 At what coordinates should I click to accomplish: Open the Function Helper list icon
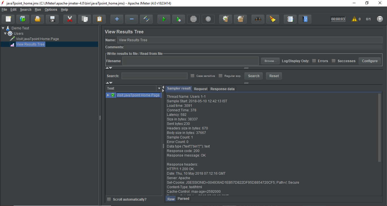point(290,19)
